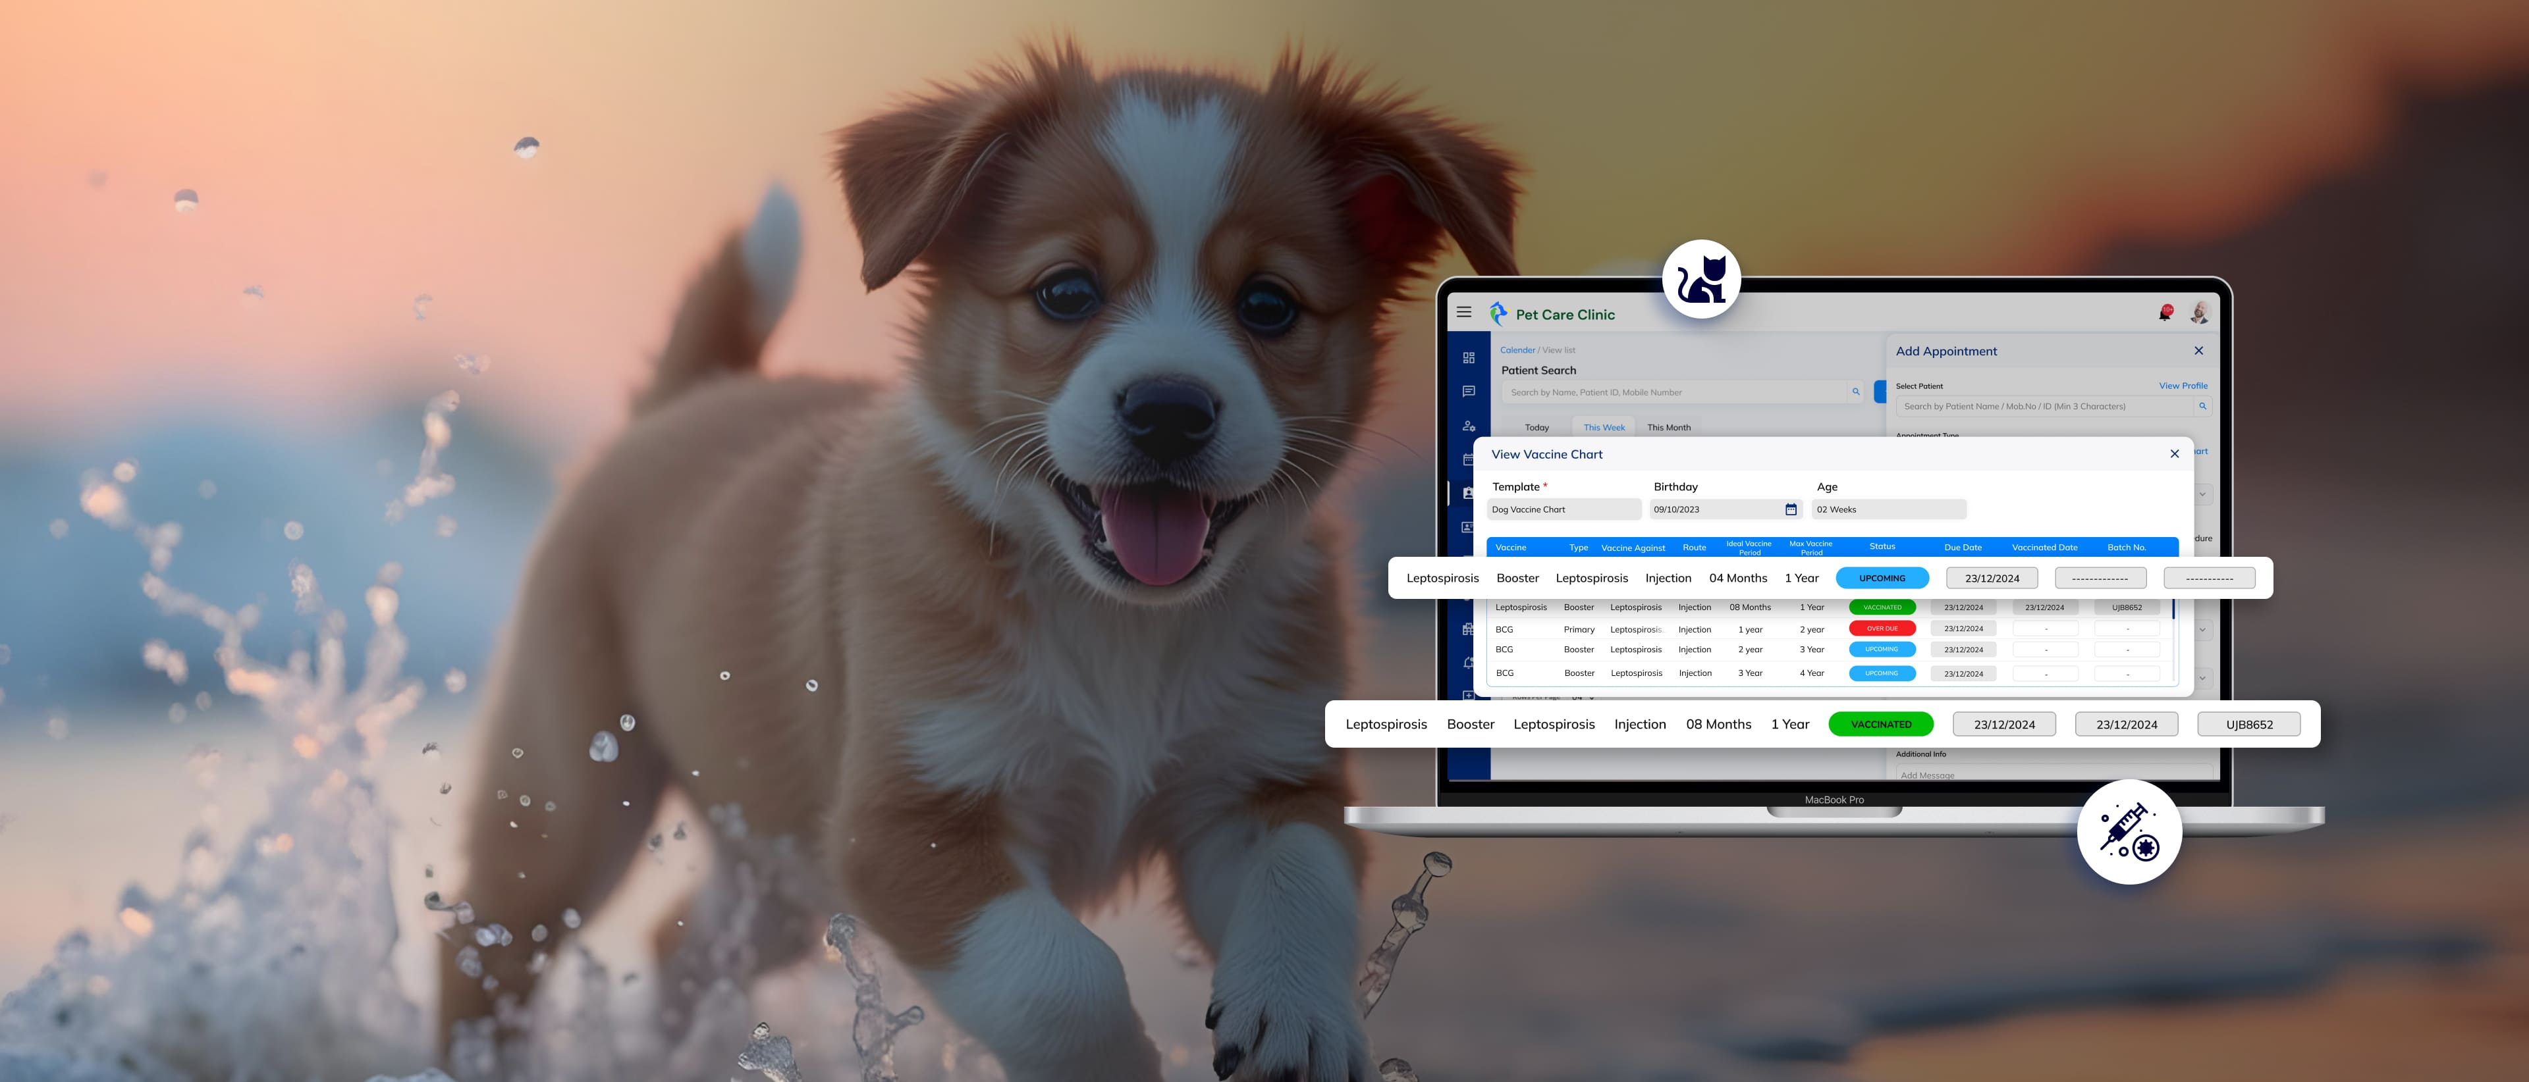Open the user profile avatar

[x=2199, y=312]
